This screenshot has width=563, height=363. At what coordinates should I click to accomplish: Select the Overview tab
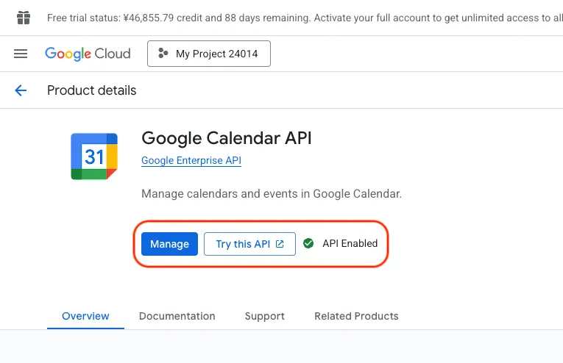(x=85, y=316)
